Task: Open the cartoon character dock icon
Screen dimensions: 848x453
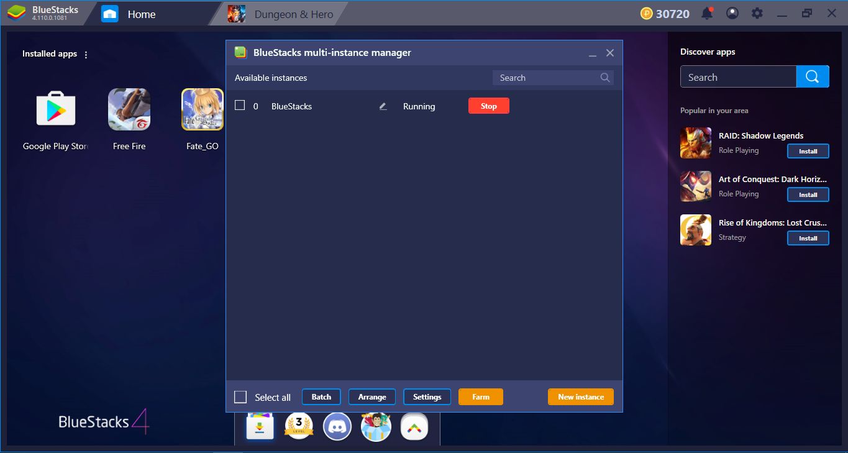Action: (376, 426)
